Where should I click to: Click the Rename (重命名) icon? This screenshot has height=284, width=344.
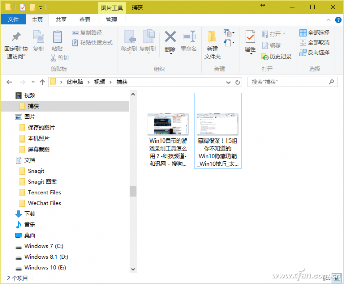point(189,36)
